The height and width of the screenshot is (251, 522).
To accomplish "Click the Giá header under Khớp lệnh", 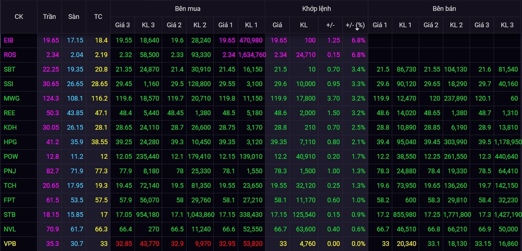I will (x=277, y=25).
